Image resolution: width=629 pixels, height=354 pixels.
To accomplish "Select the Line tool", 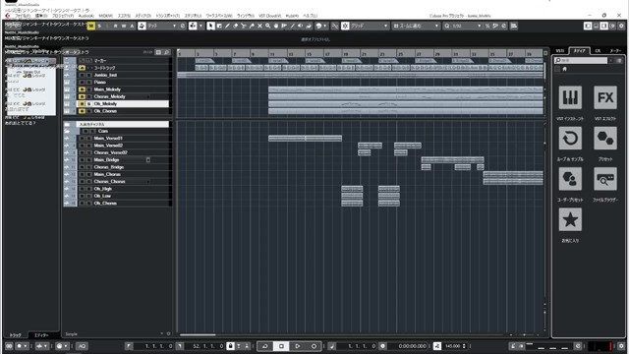I will (x=292, y=26).
